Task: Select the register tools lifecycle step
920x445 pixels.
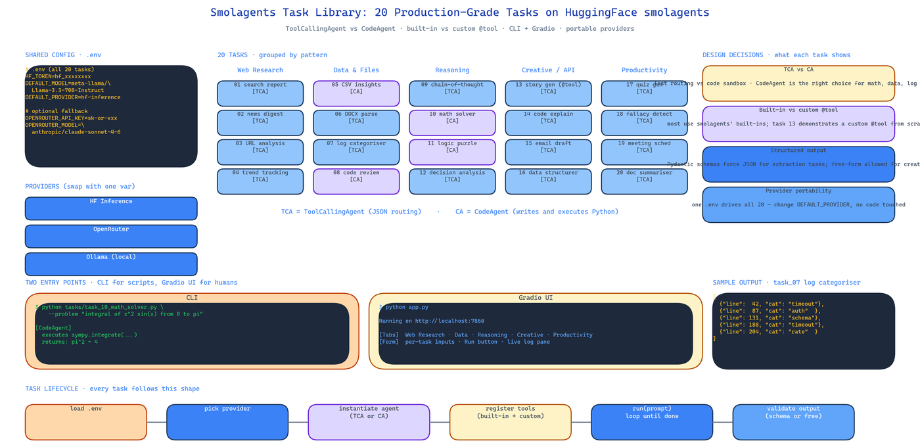Action: click(x=511, y=422)
